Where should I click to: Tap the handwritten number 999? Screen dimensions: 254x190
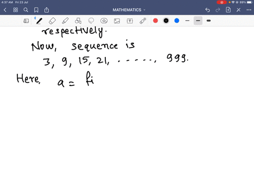point(177,58)
